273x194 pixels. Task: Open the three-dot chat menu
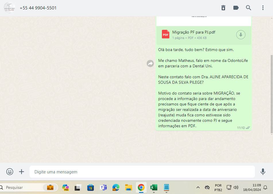pos(263,8)
